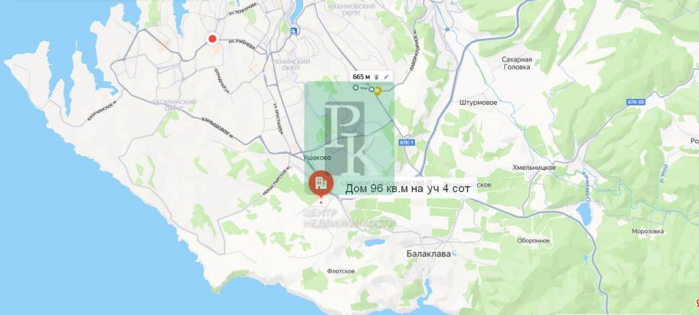The width and height of the screenshot is (699, 315).
Task: Click the 67К-1 road shield
Action: [x=407, y=142]
